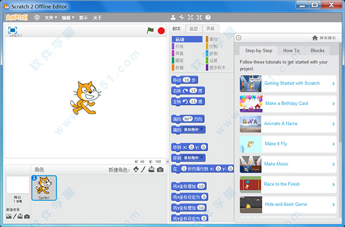The image size is (345, 227).
Task: Open the Animate A Name tutorial
Action: point(288,124)
